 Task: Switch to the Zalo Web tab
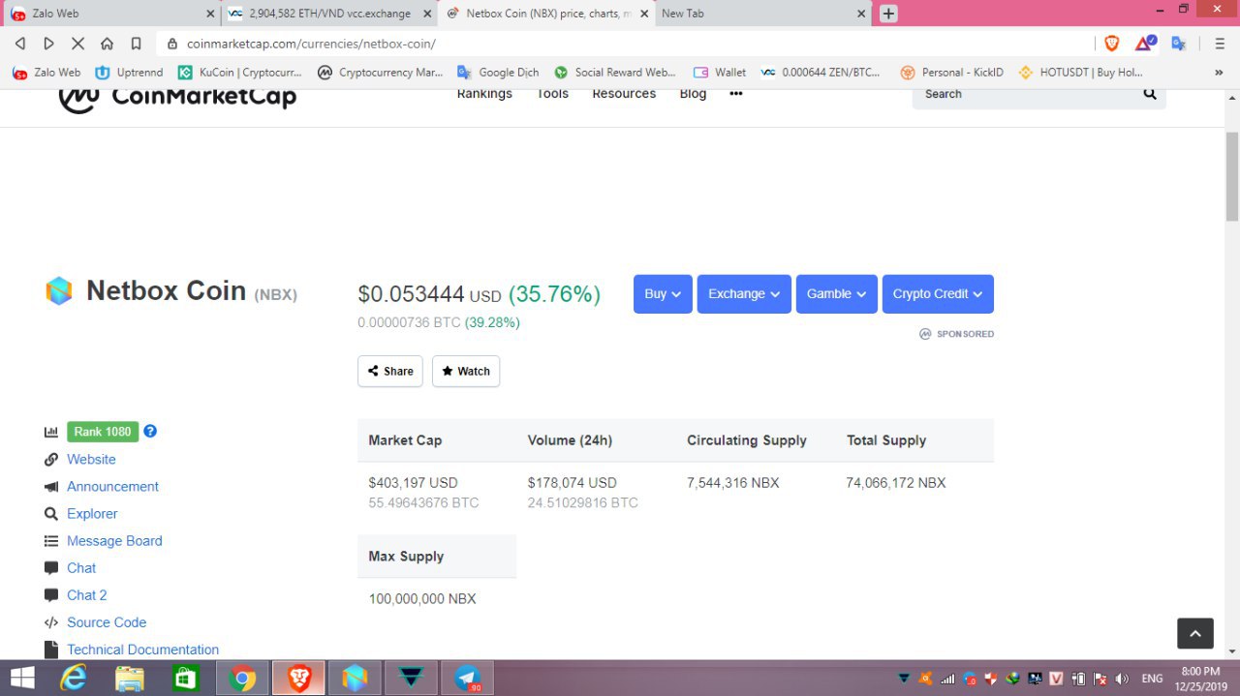click(x=112, y=14)
